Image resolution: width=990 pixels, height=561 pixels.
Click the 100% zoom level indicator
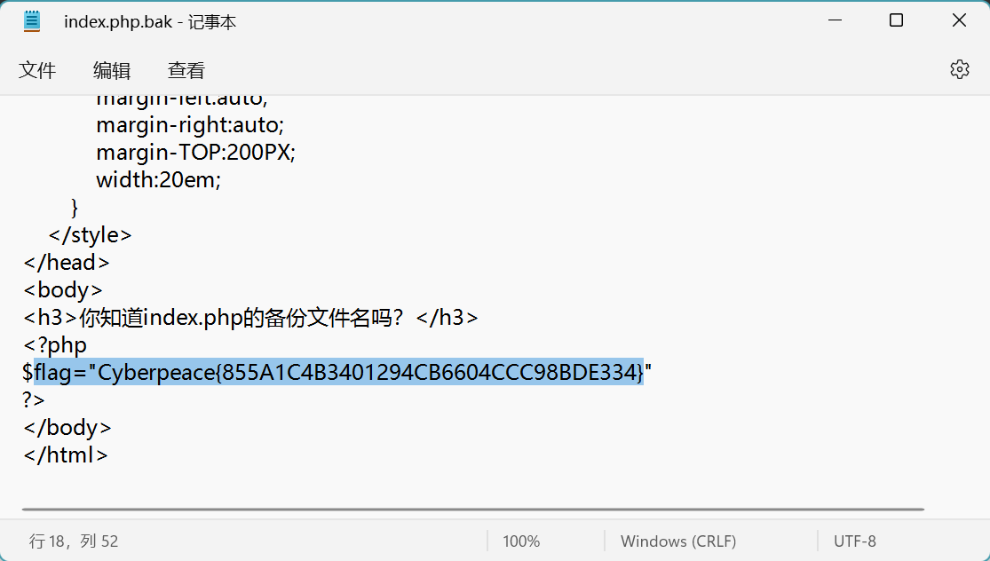(521, 541)
